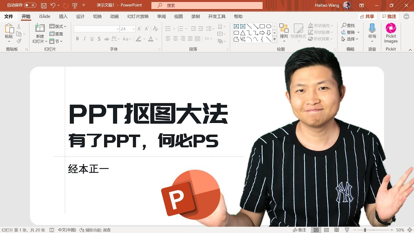Open the 选择 select dropdown
This screenshot has height=233, width=414.
coord(350,39)
